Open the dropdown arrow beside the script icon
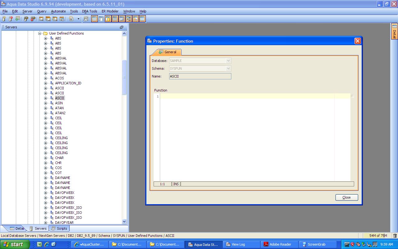This screenshot has width=398, height=249. tap(78, 19)
